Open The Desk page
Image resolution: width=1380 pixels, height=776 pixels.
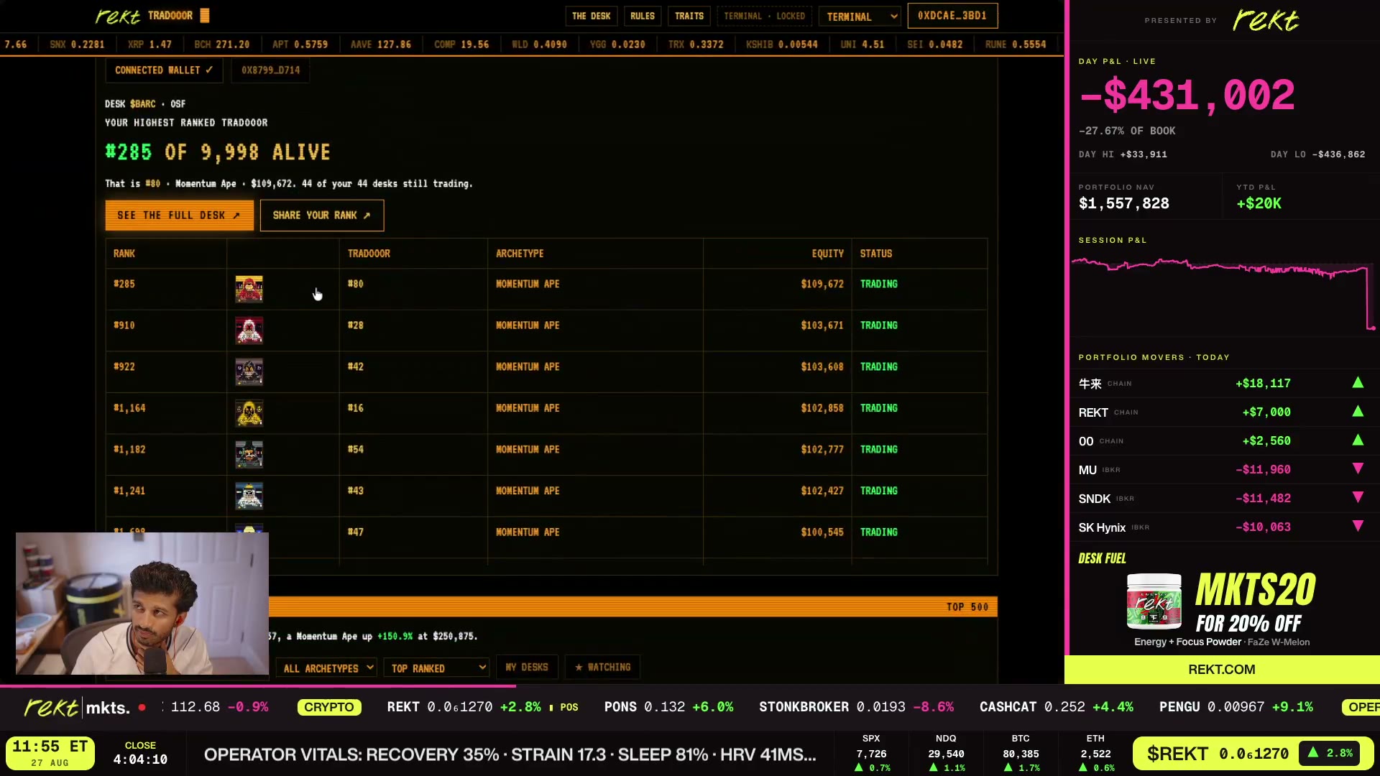click(x=591, y=16)
